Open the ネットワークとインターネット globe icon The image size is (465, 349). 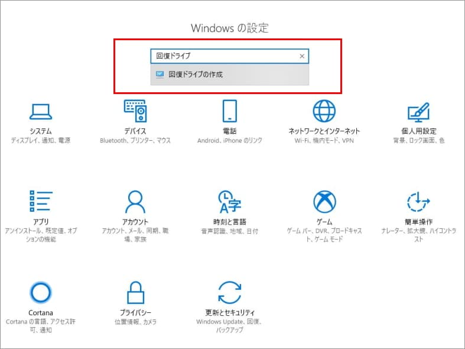(x=324, y=111)
